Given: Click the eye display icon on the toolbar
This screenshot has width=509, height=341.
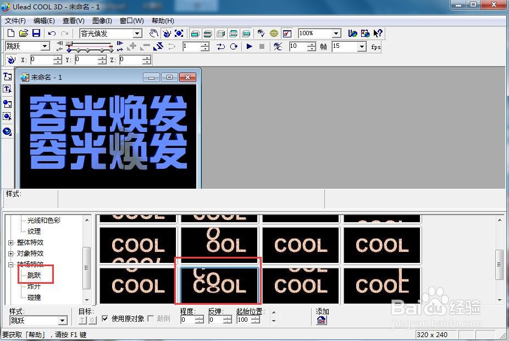Looking at the screenshot, I should coord(261,33).
